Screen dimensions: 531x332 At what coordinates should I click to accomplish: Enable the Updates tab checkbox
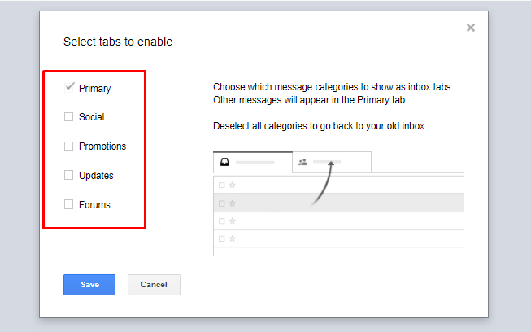pos(69,175)
